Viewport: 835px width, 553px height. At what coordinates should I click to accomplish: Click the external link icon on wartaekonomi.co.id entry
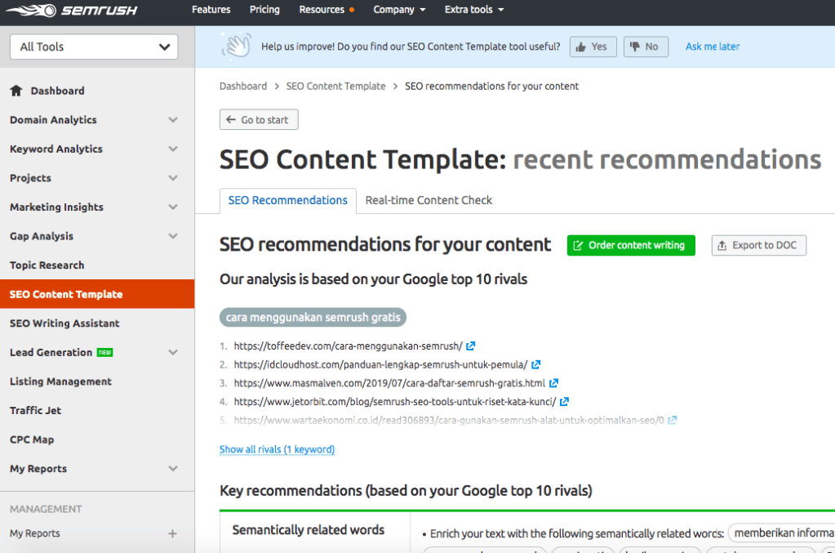tap(672, 419)
